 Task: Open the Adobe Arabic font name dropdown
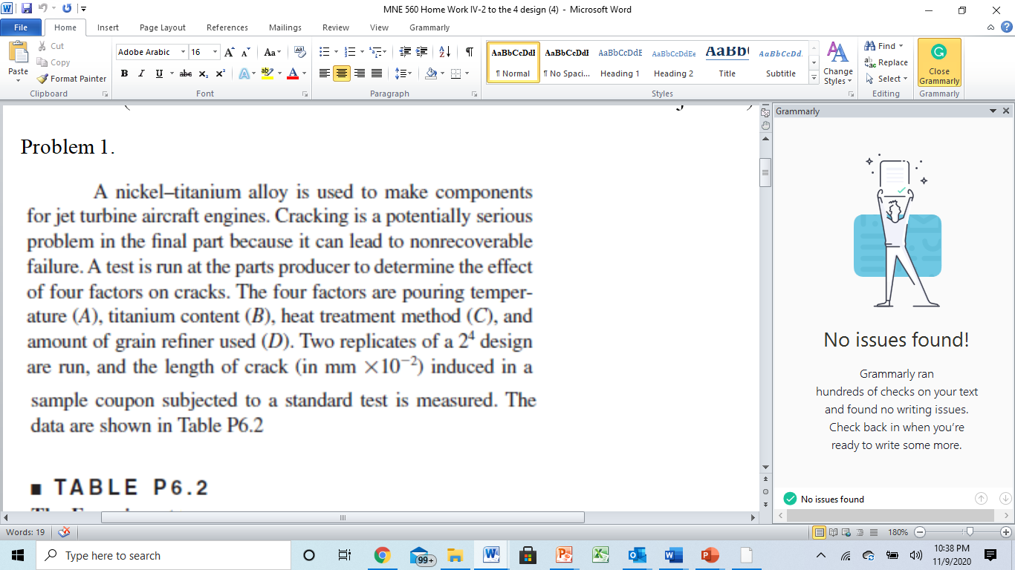click(183, 52)
